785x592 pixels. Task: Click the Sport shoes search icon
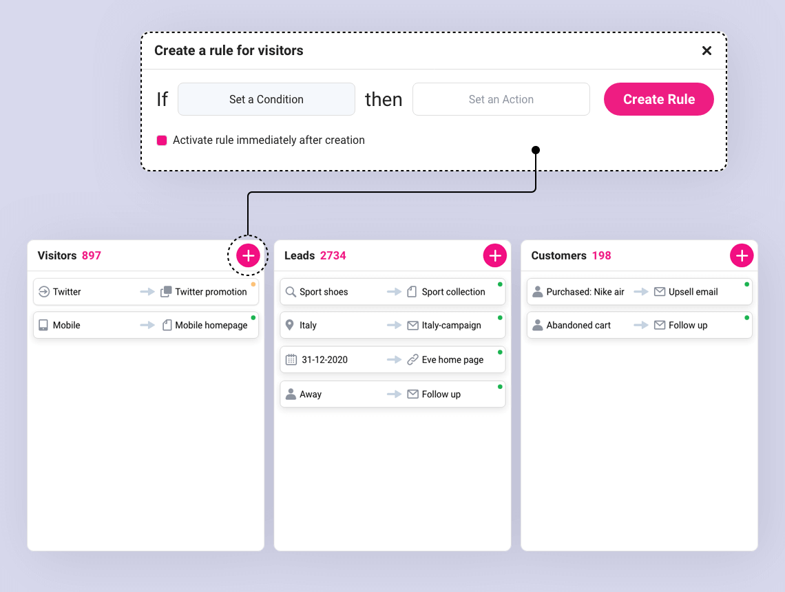click(x=291, y=292)
